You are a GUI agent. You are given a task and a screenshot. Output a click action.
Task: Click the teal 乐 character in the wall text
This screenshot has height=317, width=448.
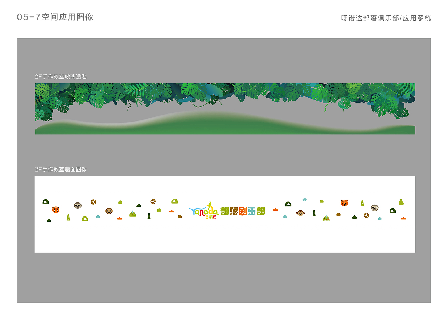pos(252,211)
